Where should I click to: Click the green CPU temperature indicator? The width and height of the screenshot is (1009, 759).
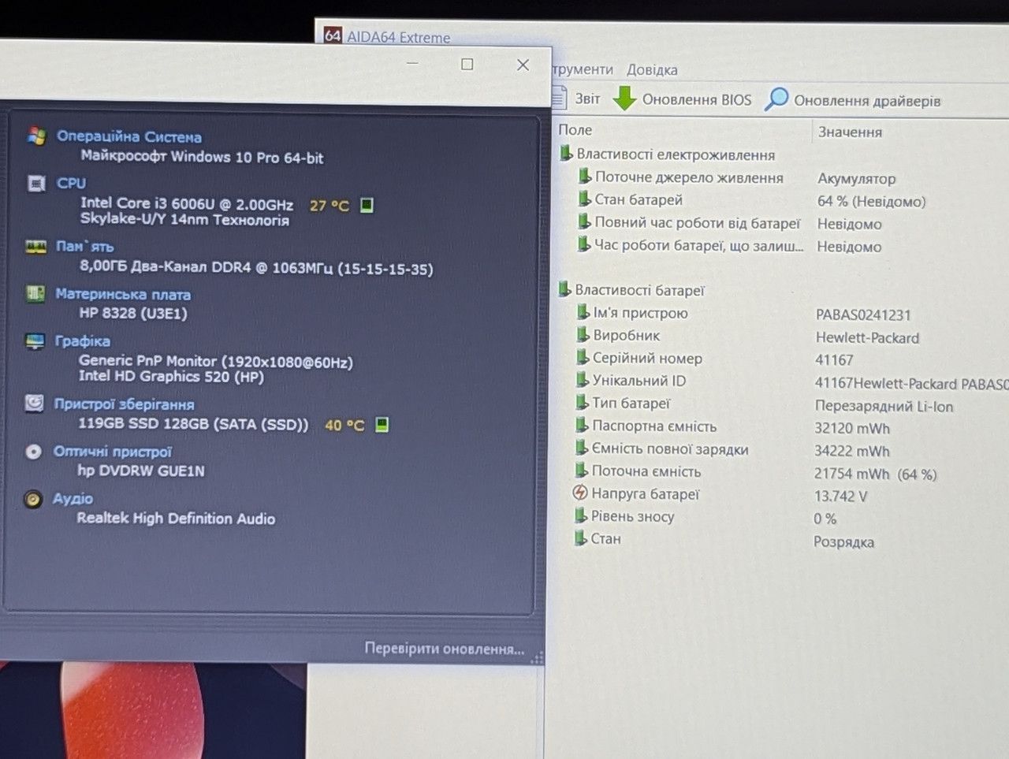(367, 205)
